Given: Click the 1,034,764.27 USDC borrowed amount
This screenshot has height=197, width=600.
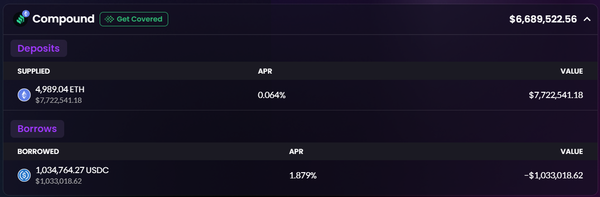Looking at the screenshot, I should click(72, 170).
